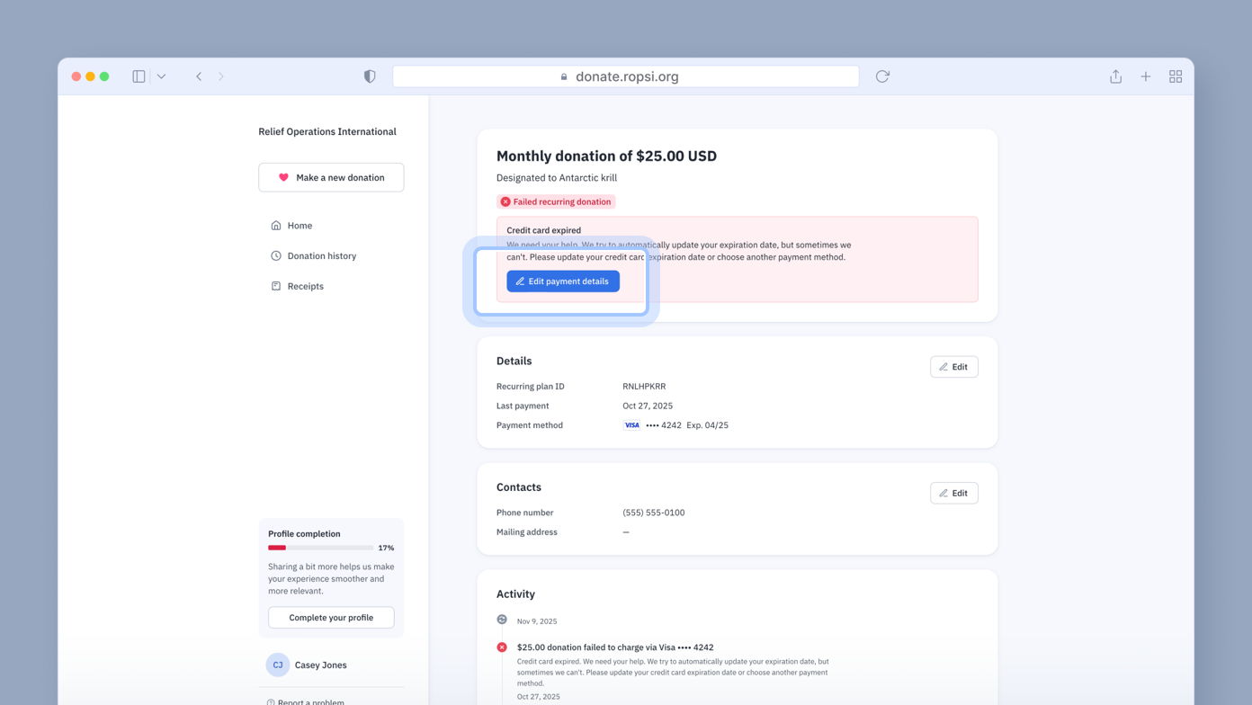
Task: Go back with the browser back arrow
Action: coord(199,76)
